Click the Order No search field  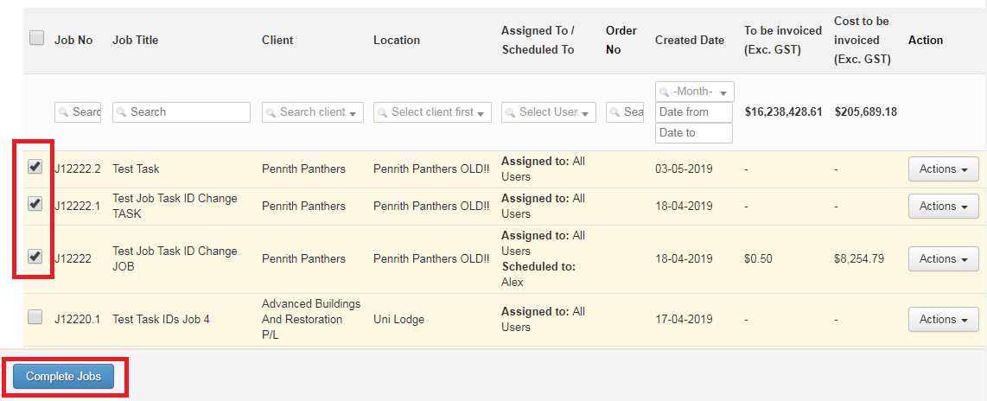tap(625, 112)
